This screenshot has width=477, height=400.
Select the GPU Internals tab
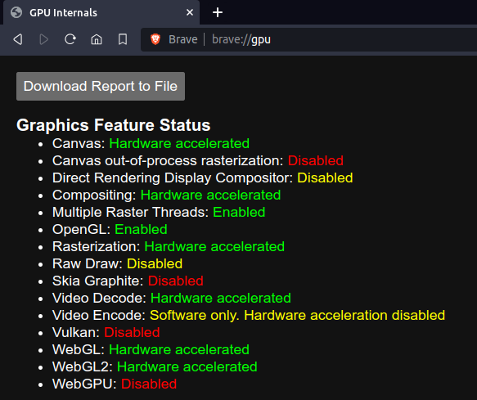pyautogui.click(x=101, y=12)
